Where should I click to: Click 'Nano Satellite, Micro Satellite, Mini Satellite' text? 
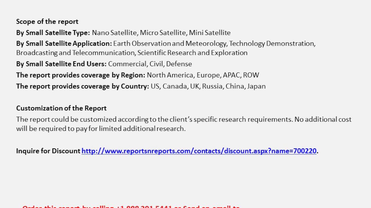coord(161,33)
